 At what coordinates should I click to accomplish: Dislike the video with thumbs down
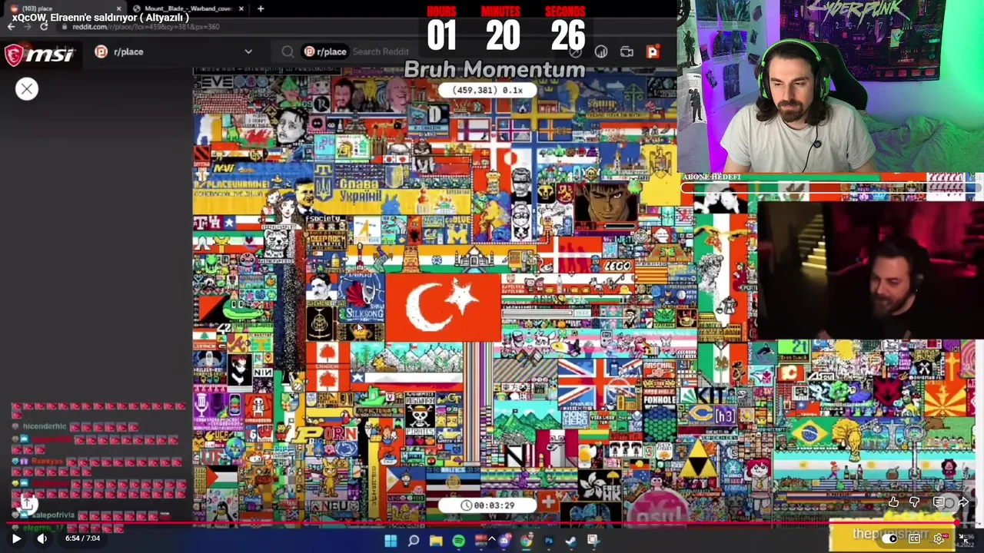[x=915, y=502]
